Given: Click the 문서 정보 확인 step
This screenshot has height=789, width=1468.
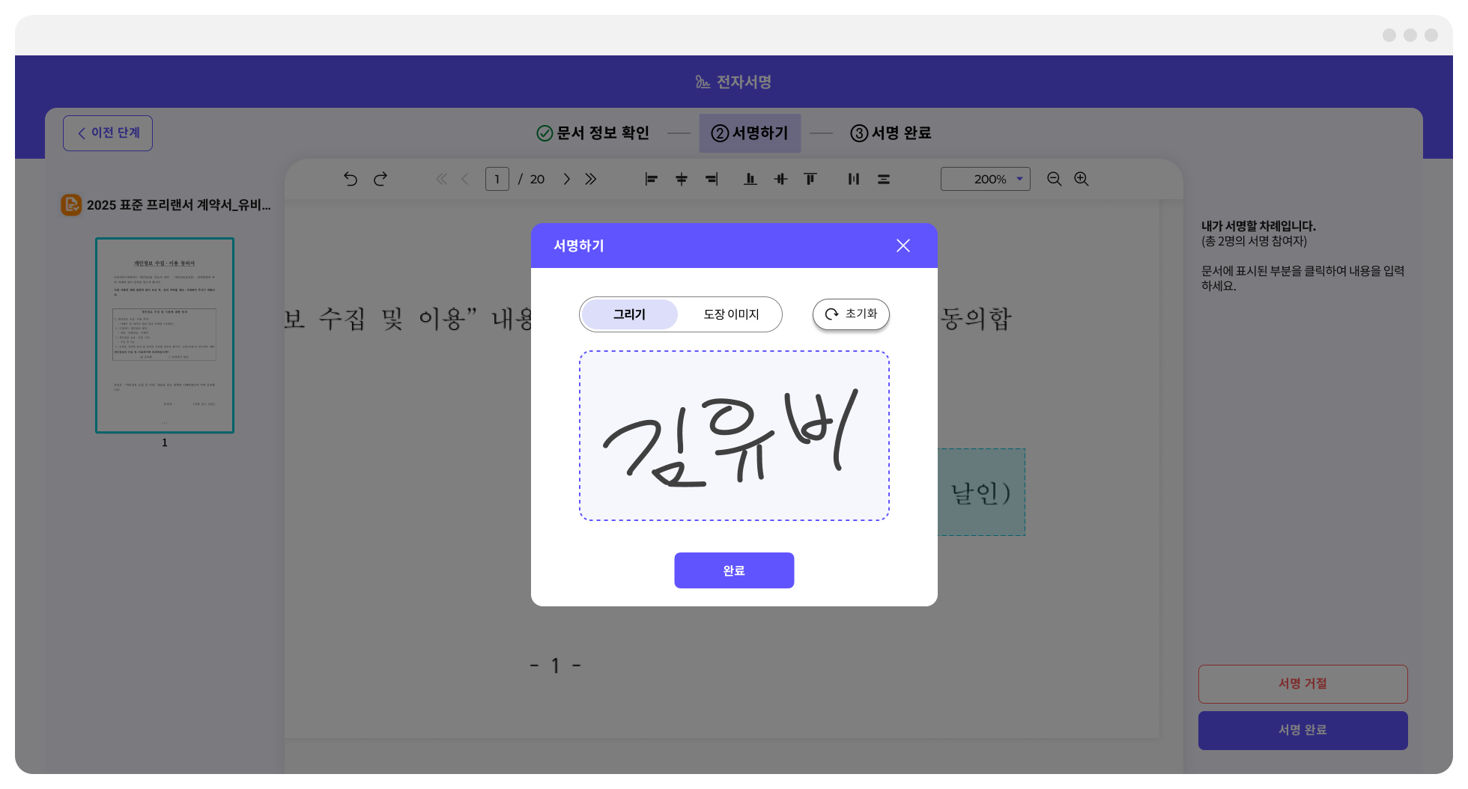Looking at the screenshot, I should click(x=593, y=133).
